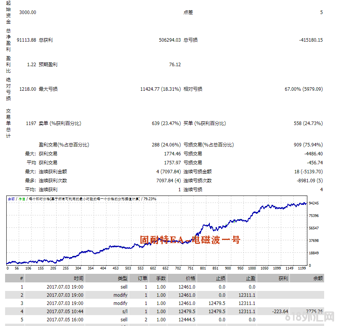Click the 12444.5 price in row 5
The height and width of the screenshot is (326, 337).
pyautogui.click(x=187, y=319)
